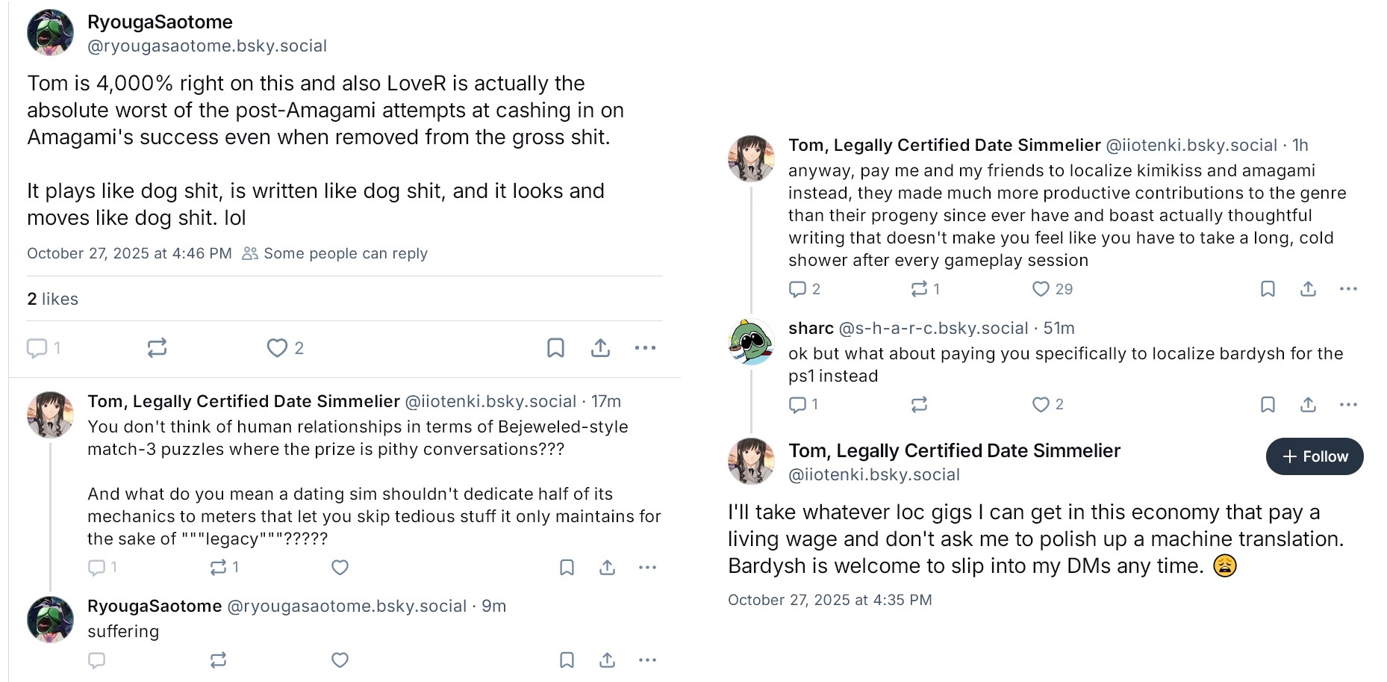The image size is (1387, 682).
Task: Share Tom's kimikiss and amagami post
Action: (1308, 289)
